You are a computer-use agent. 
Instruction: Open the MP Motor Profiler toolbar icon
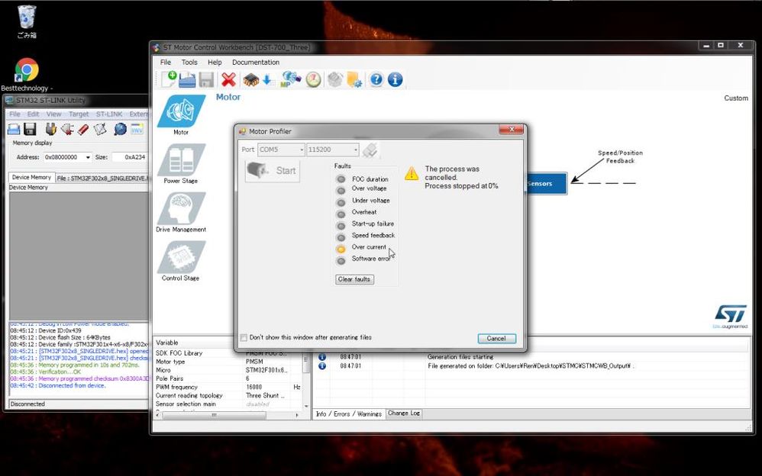click(x=290, y=79)
